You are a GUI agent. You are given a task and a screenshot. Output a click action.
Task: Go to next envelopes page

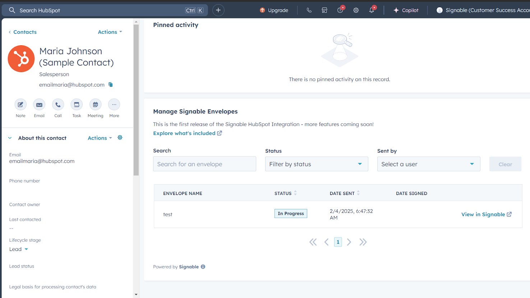pos(349,242)
